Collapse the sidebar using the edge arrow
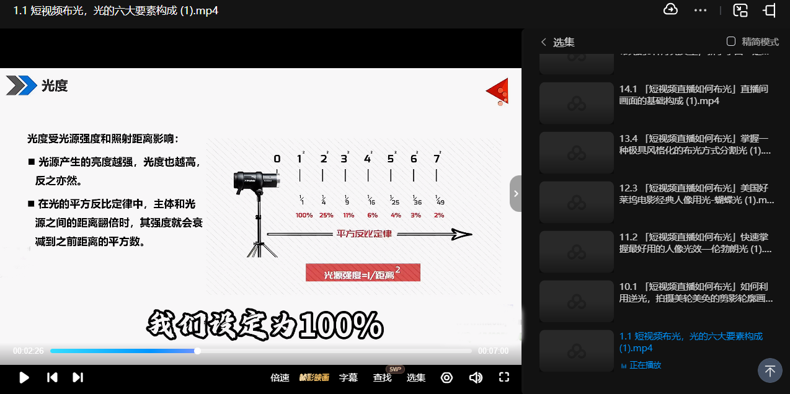The height and width of the screenshot is (394, 790). point(515,193)
